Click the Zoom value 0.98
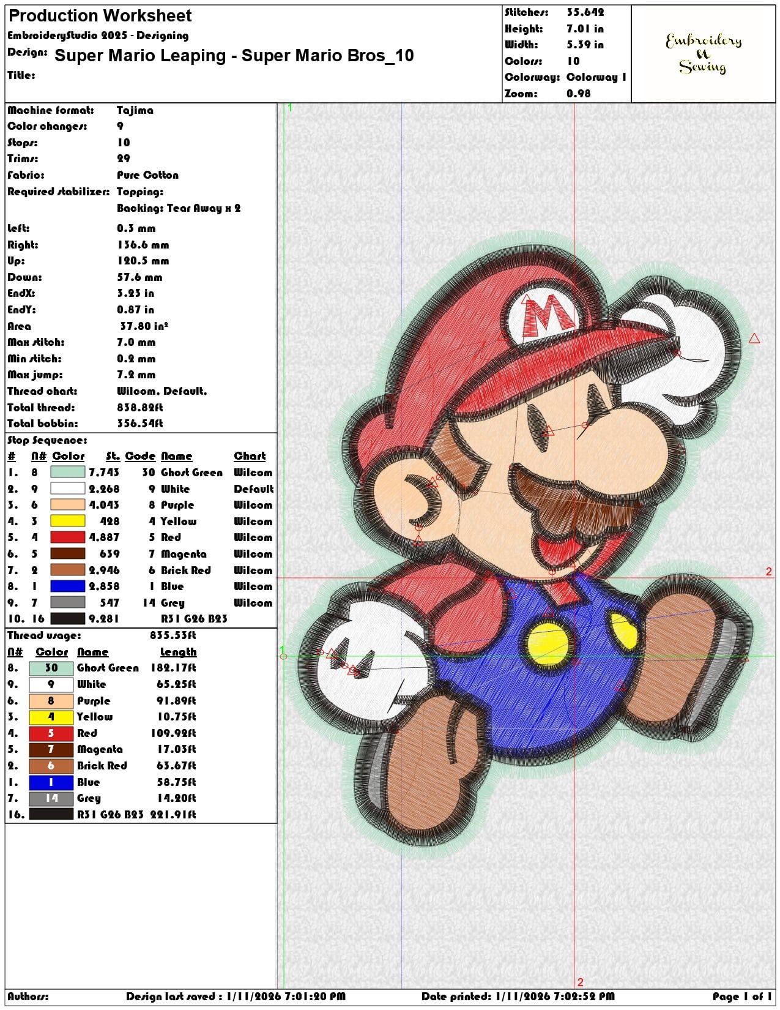Screen dimensions: 780x1010 (x=579, y=94)
